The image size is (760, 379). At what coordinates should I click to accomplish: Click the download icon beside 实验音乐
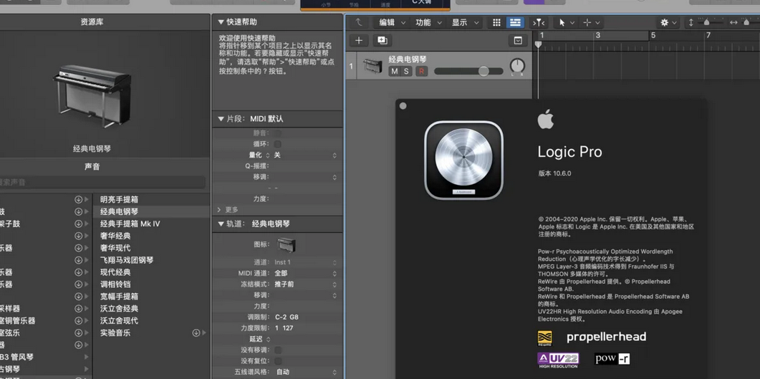[196, 332]
